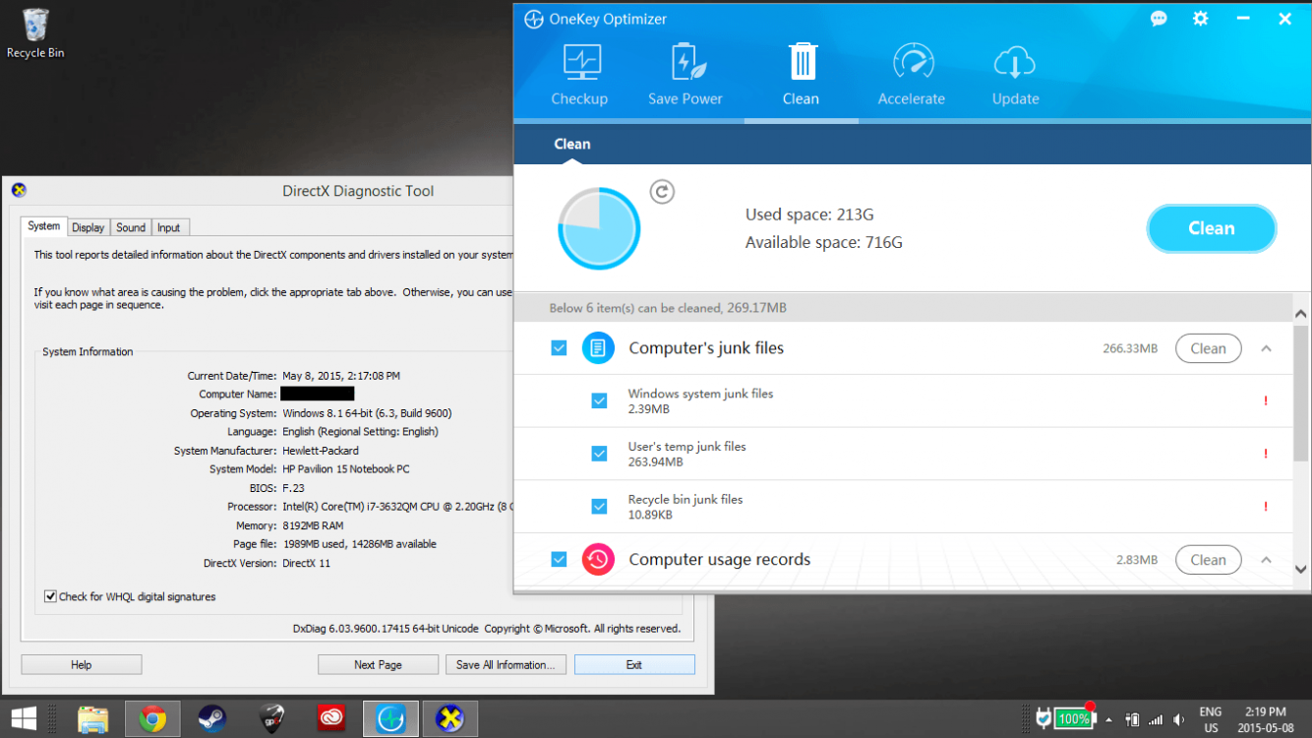Open the network signal tray icon

(1156, 720)
